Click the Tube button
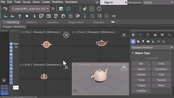Image resolution: width=174 pixels, height=98 pixels. (161, 75)
